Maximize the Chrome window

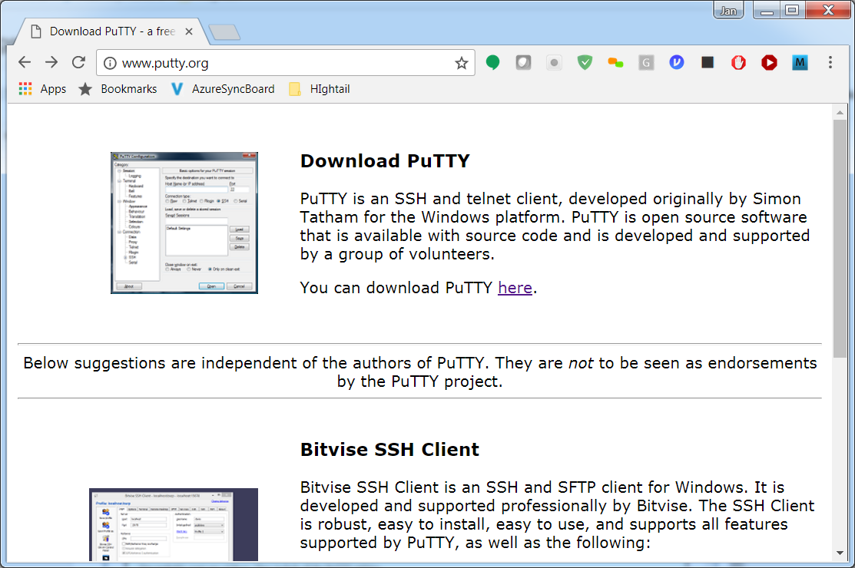pyautogui.click(x=792, y=10)
